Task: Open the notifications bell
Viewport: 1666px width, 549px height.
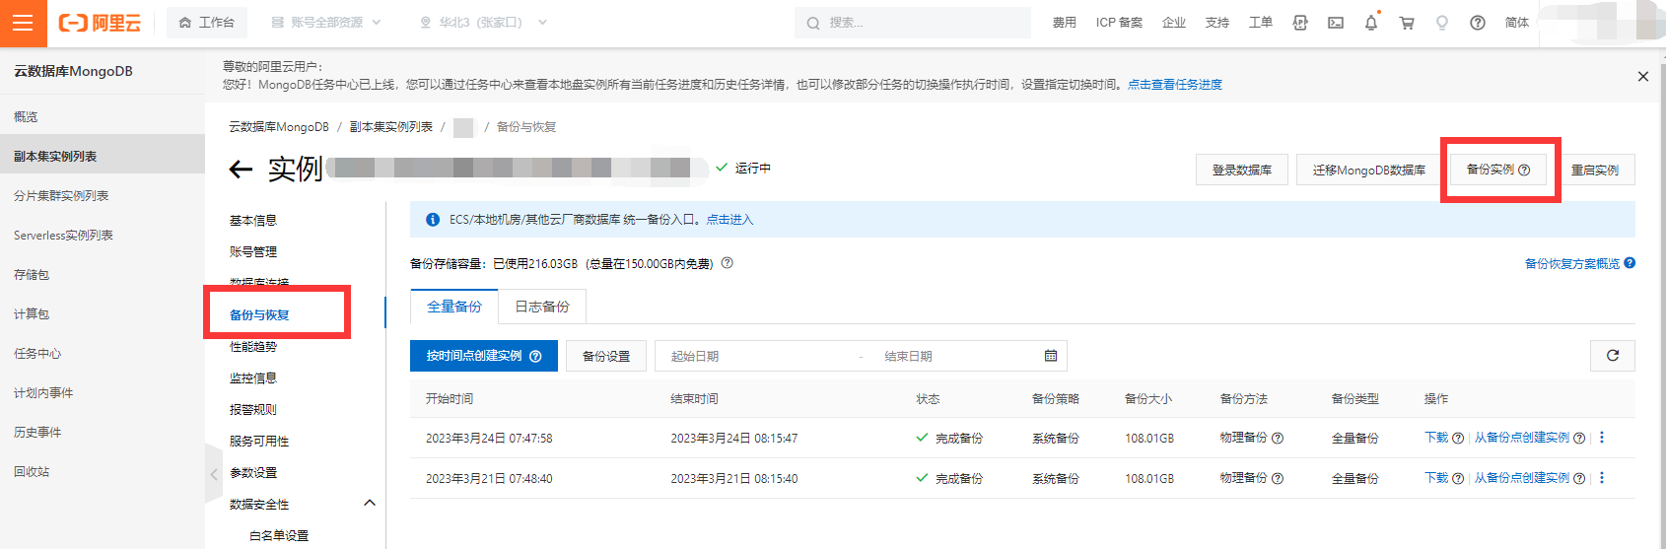Action: pyautogui.click(x=1371, y=23)
